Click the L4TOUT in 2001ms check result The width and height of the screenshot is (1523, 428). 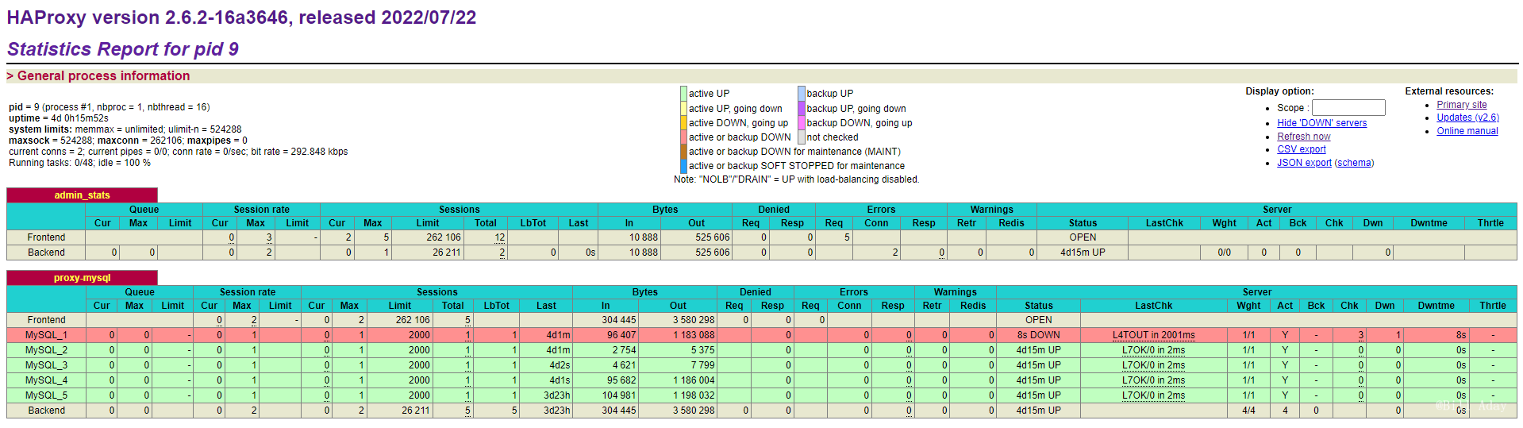tap(1153, 335)
